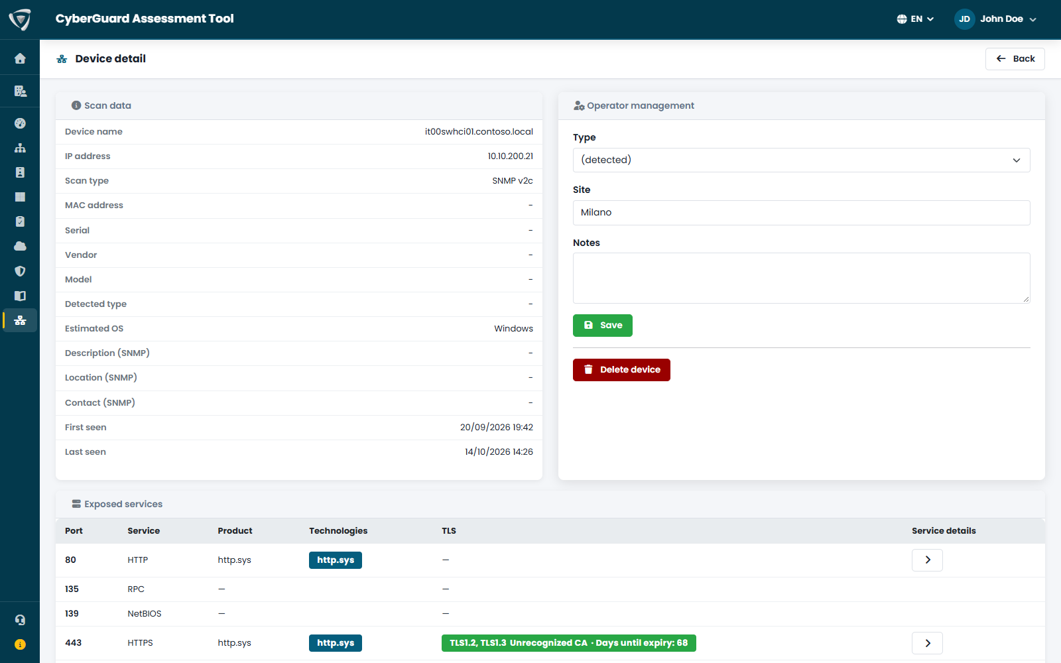
Task: Click the Port column header
Action: [x=74, y=531]
